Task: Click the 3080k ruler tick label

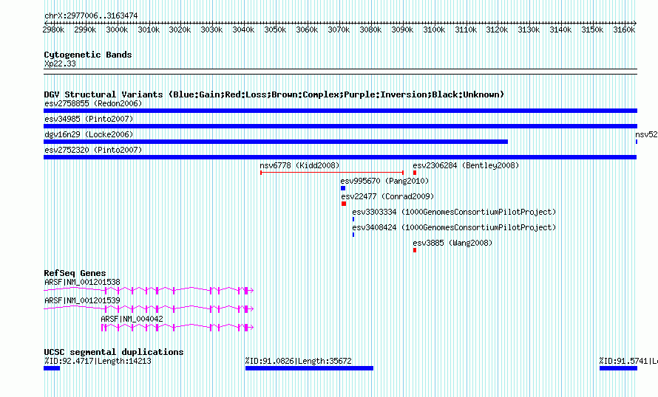Action: (370, 30)
